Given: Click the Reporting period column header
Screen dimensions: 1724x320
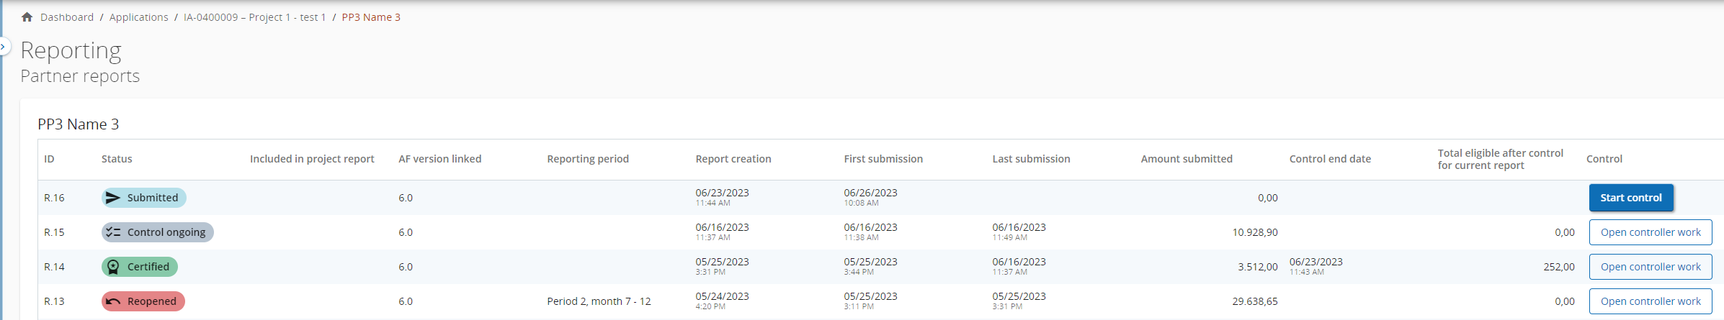Looking at the screenshot, I should (587, 159).
